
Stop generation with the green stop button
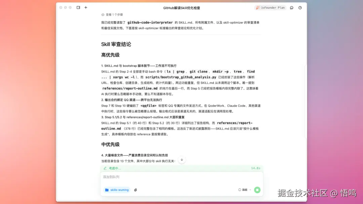tap(257, 190)
